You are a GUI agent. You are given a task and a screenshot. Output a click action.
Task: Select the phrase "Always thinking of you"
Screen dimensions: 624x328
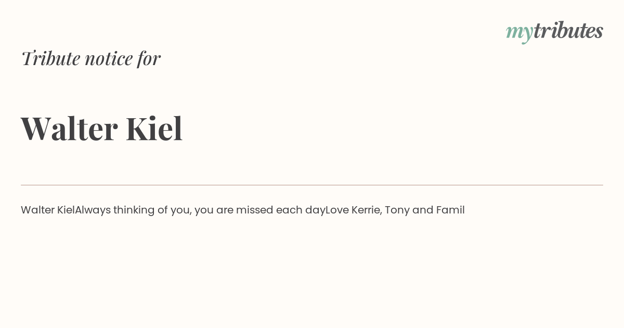coord(133,210)
